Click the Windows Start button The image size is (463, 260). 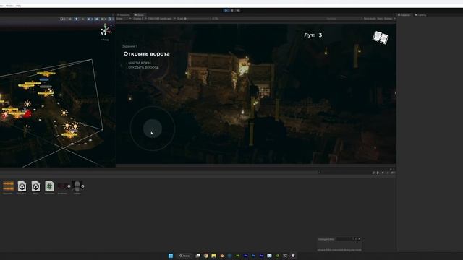[171, 256]
